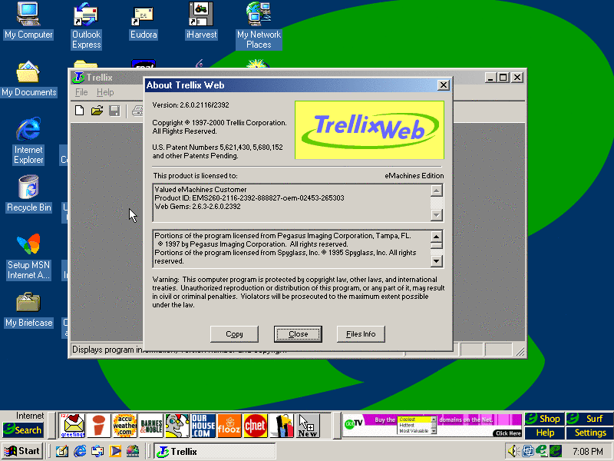Image resolution: width=614 pixels, height=461 pixels.
Task: Open the Recycle Bin on the desktop
Action: tap(28, 194)
